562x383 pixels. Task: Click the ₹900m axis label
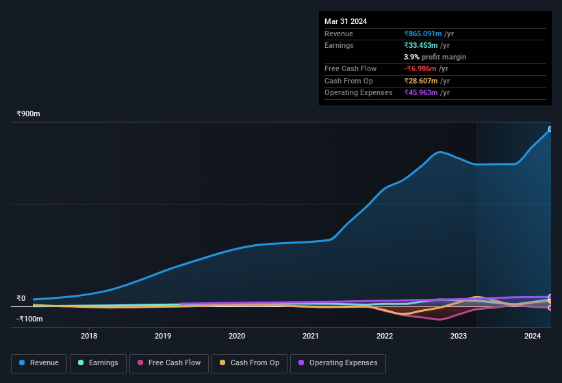click(x=28, y=114)
